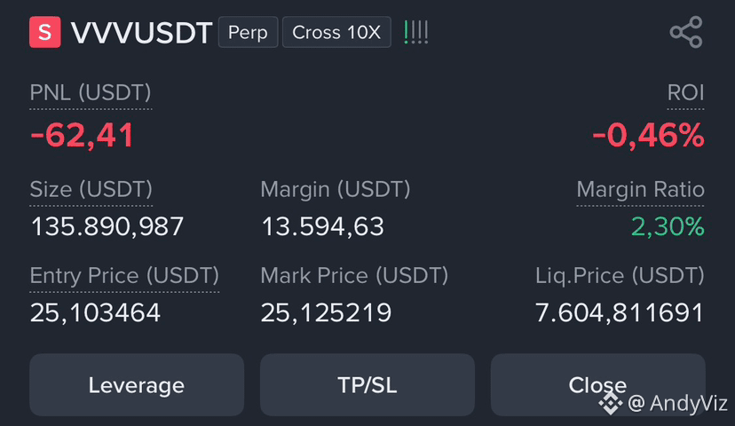Screen dimensions: 735x426
Task: Tap the ADL indicator bars
Action: pyautogui.click(x=415, y=32)
